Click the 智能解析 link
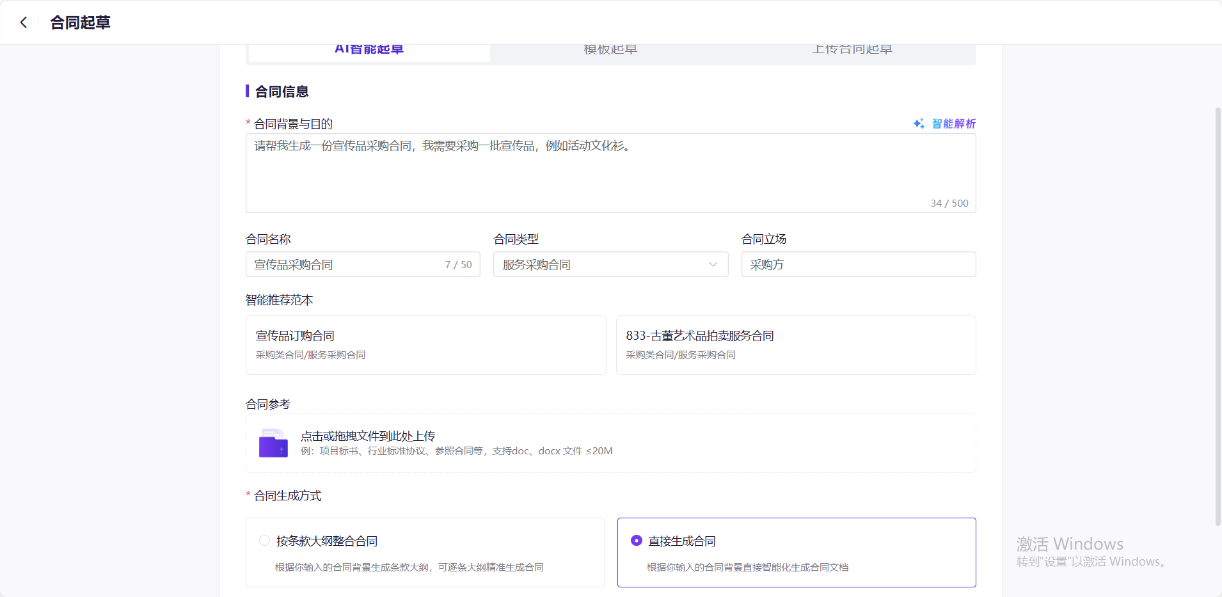 click(953, 123)
